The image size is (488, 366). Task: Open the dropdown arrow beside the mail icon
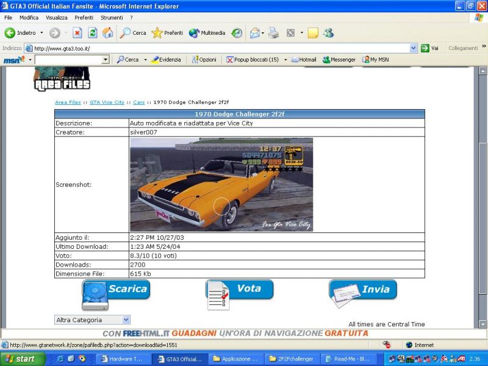(x=263, y=33)
